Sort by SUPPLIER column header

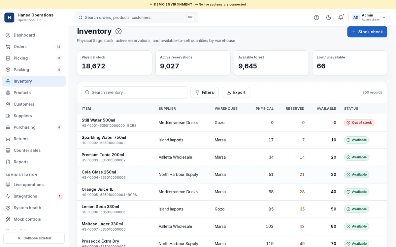(x=167, y=109)
